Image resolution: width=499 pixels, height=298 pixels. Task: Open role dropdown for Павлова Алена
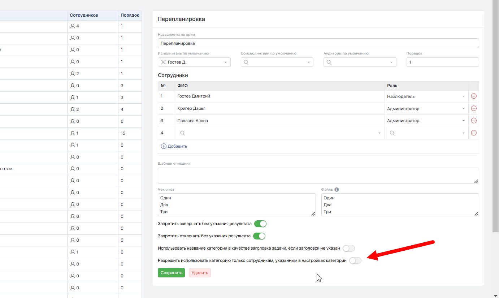[463, 121]
